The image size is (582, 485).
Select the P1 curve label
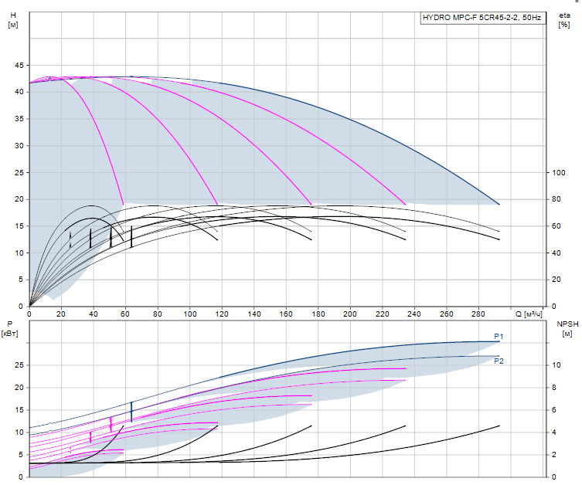tap(499, 336)
